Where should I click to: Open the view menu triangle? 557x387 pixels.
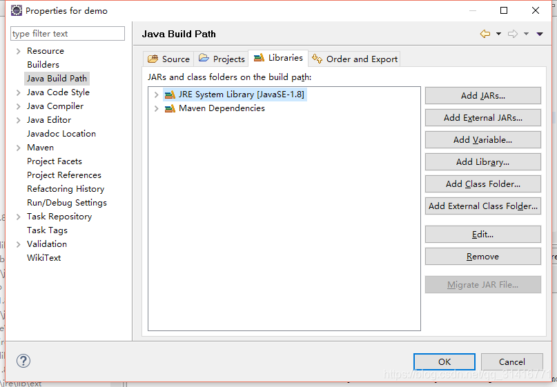tap(540, 34)
